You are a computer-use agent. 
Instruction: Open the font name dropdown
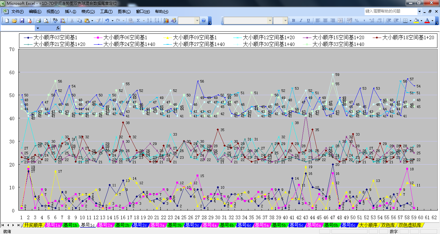coord(270,21)
